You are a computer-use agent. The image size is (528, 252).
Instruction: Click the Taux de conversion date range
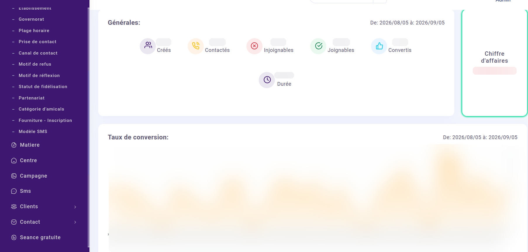(x=480, y=137)
